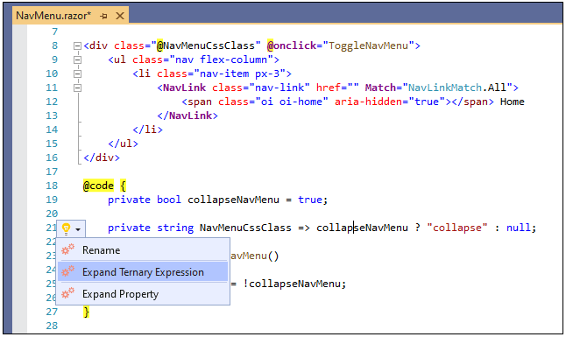
Task: Collapse the div block on line 8
Action: tap(77, 46)
